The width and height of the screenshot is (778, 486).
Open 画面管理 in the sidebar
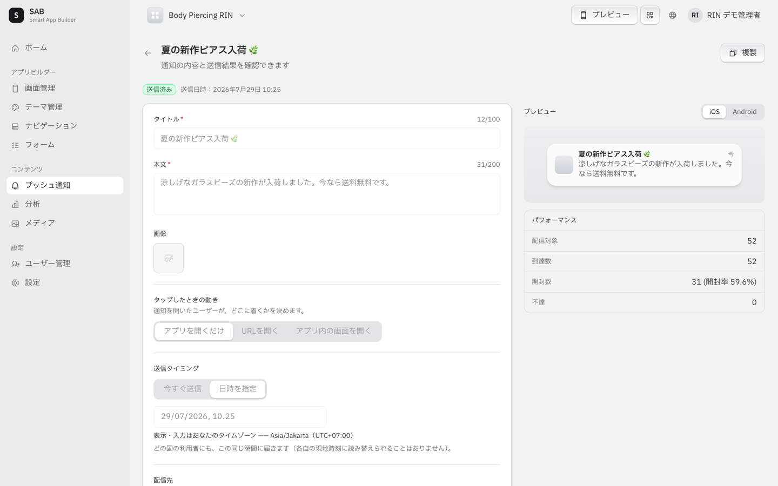point(65,88)
